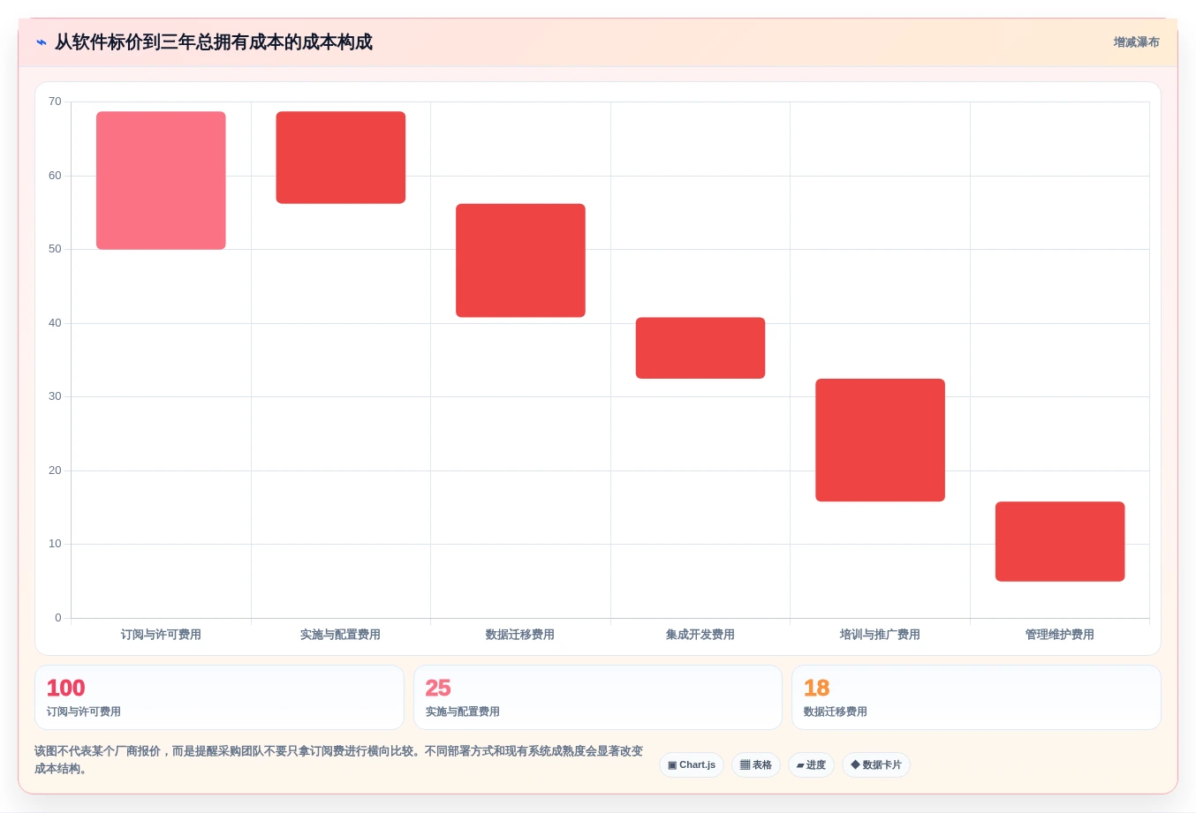Viewport: 1196px width, 813px height.
Task: Click y-axis tick label 70
Action: (x=55, y=102)
